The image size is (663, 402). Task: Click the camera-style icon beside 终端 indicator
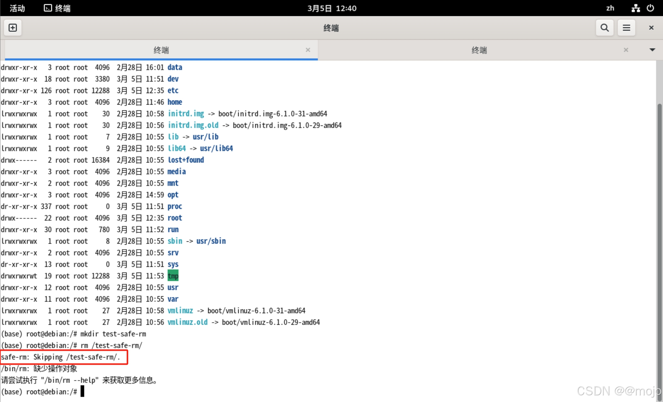(47, 8)
